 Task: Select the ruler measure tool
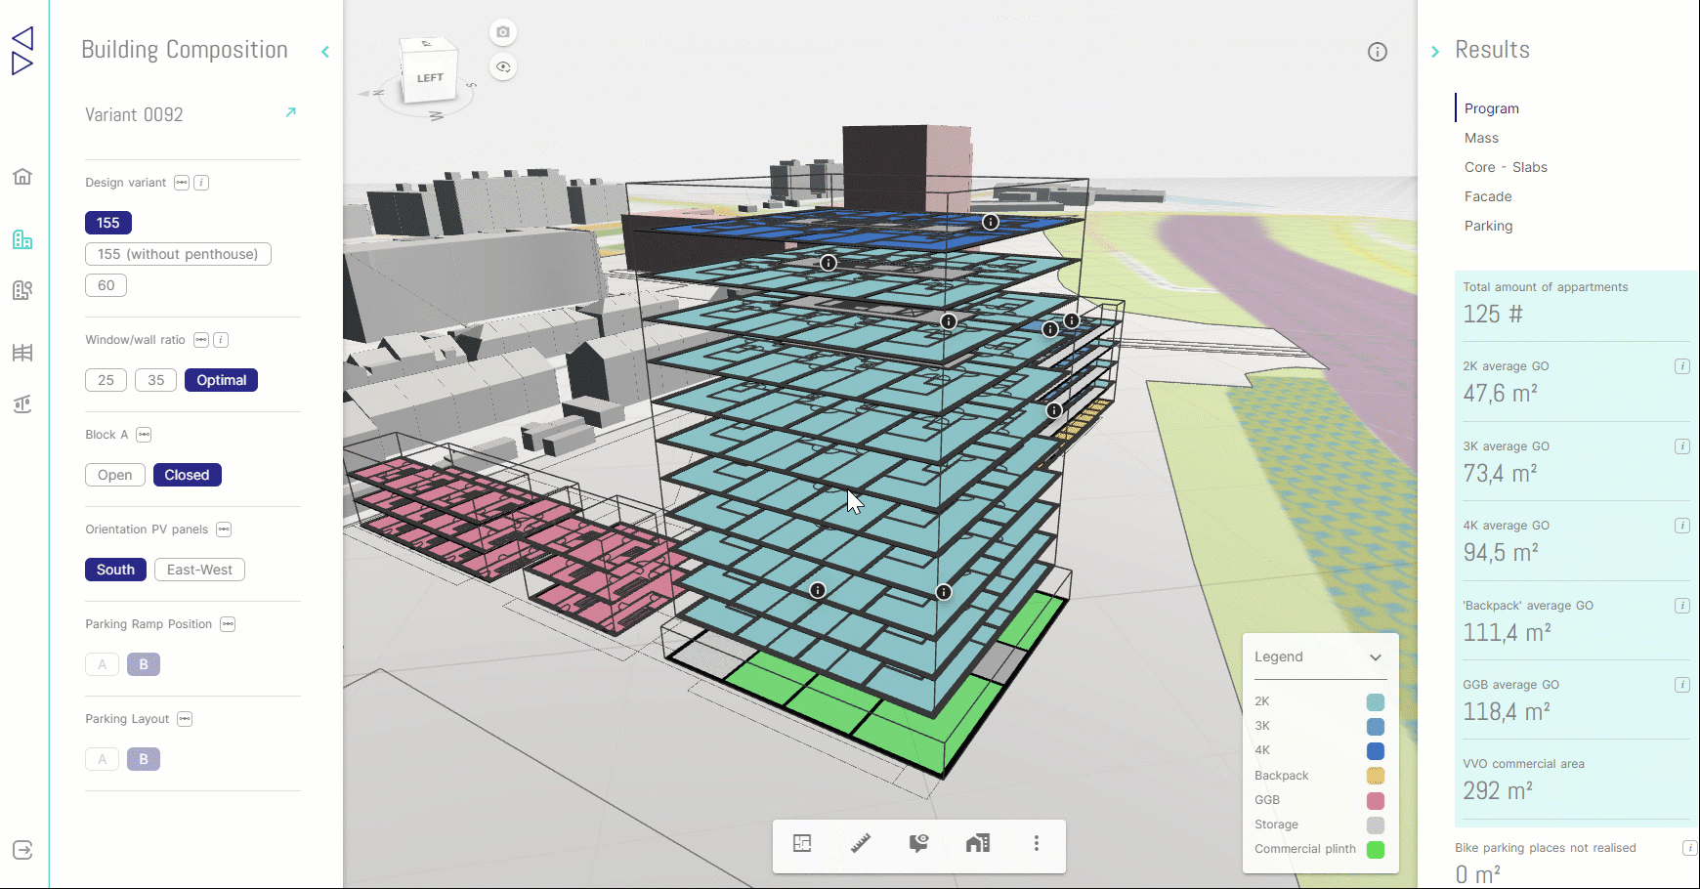click(861, 843)
